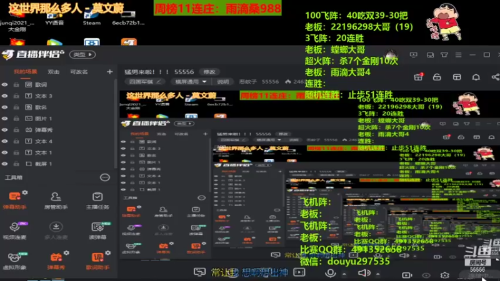This screenshot has height=281, width=500.
Task: Expand the 类型 dropdown button
Action: pyautogui.click(x=82, y=54)
